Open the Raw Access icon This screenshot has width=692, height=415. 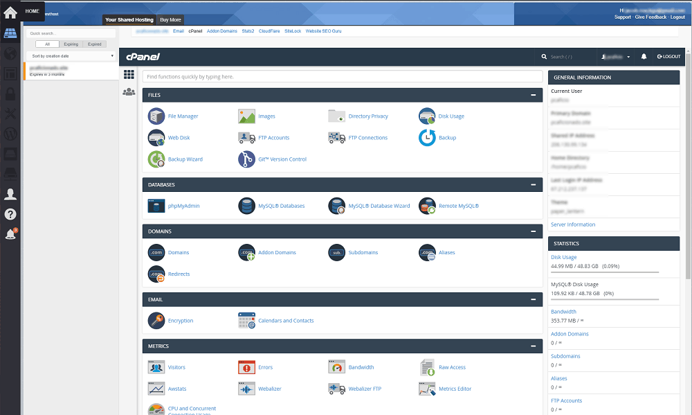click(427, 367)
